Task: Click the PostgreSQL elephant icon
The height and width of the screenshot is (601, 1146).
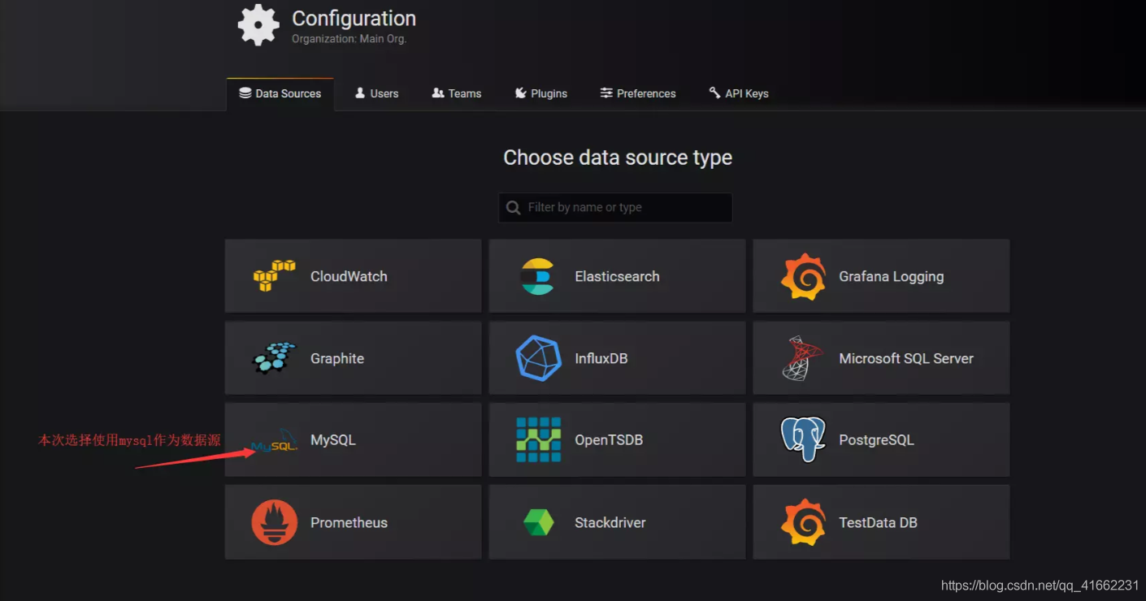Action: (x=803, y=439)
